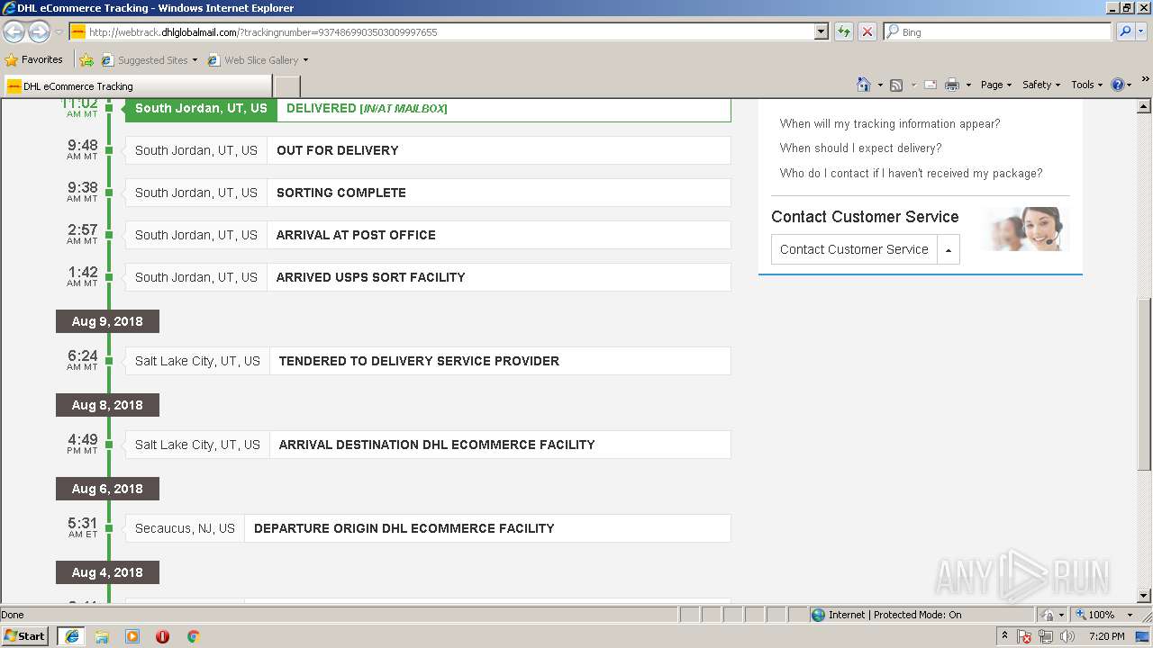This screenshot has height=648, width=1153.
Task: Expand the Tools menu
Action: 1087,85
